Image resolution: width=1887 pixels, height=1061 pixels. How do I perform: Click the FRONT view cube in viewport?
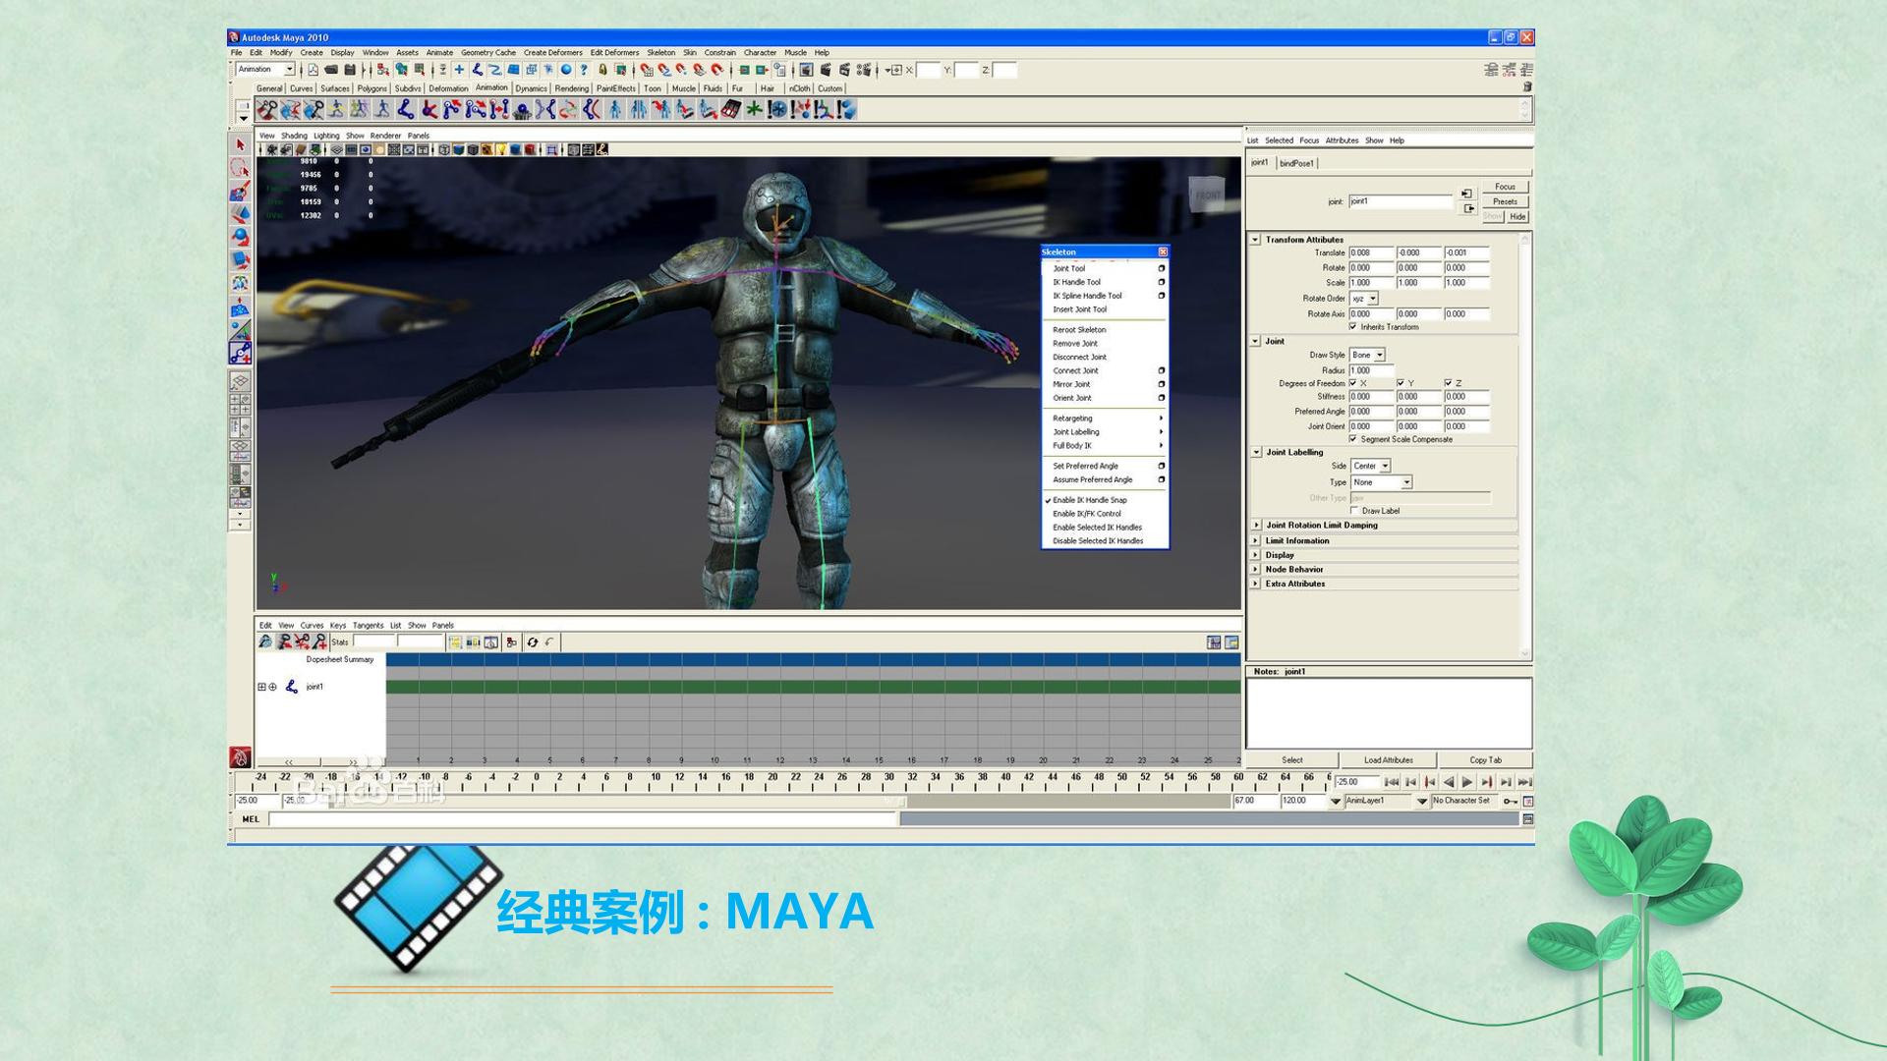(1207, 195)
